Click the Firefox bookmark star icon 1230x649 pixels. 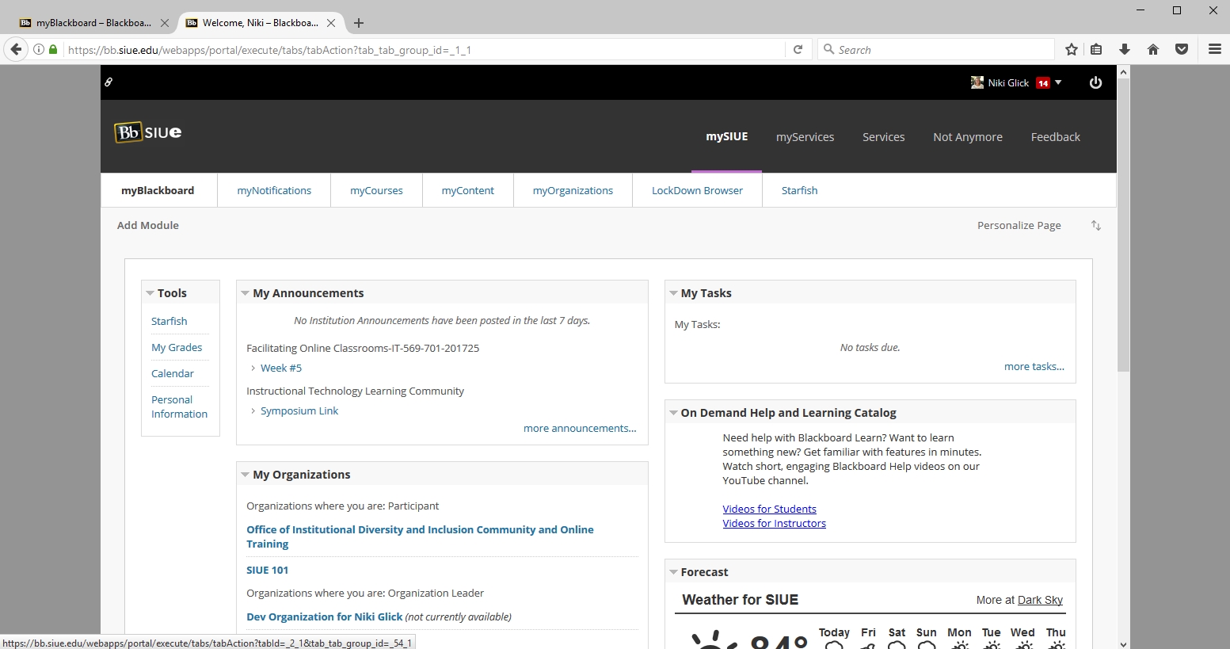(1072, 49)
